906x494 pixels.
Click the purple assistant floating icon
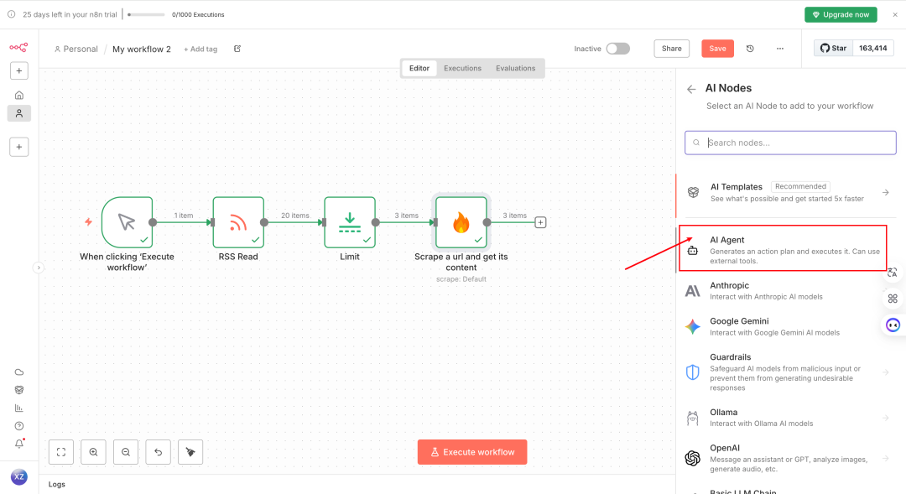tap(893, 325)
